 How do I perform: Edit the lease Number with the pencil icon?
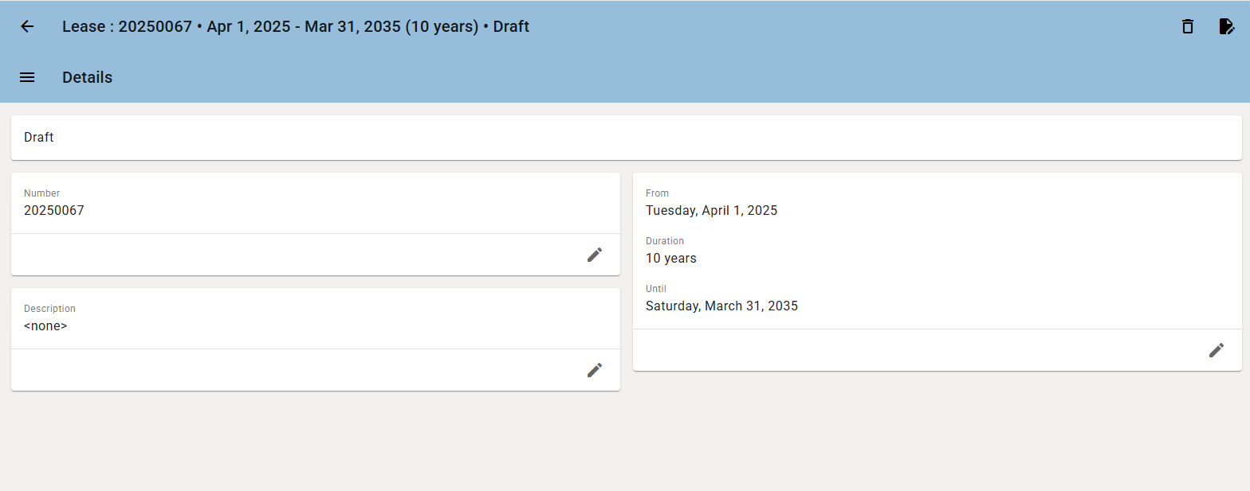(x=595, y=255)
